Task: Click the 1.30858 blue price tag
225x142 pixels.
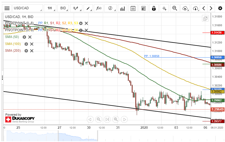Action: (x=217, y=57)
